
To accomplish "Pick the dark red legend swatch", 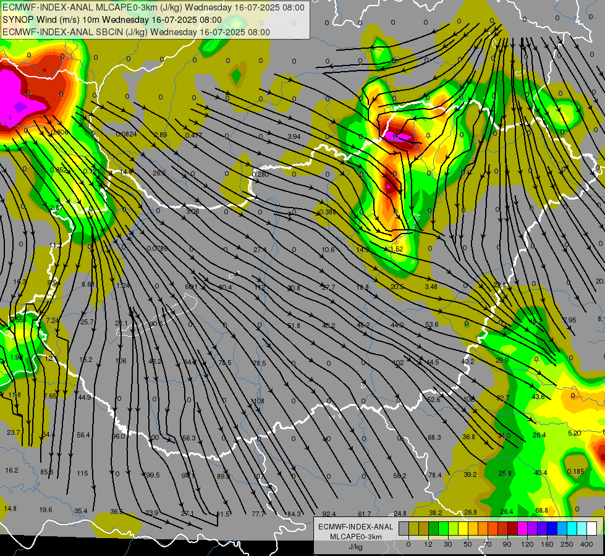I will (513, 529).
